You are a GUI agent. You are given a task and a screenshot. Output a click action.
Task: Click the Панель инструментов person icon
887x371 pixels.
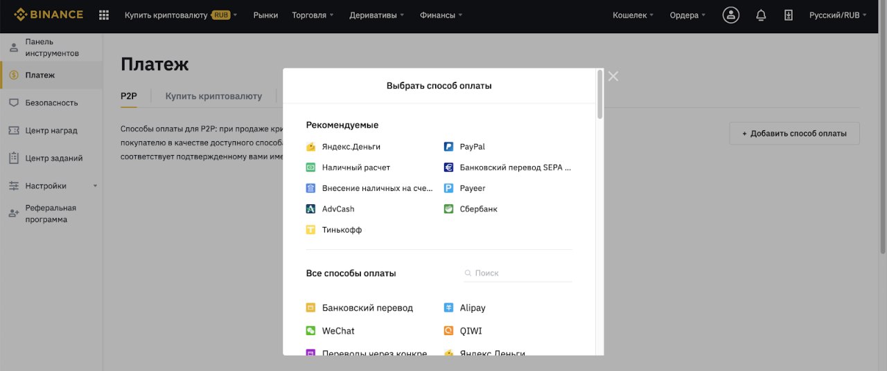point(14,48)
